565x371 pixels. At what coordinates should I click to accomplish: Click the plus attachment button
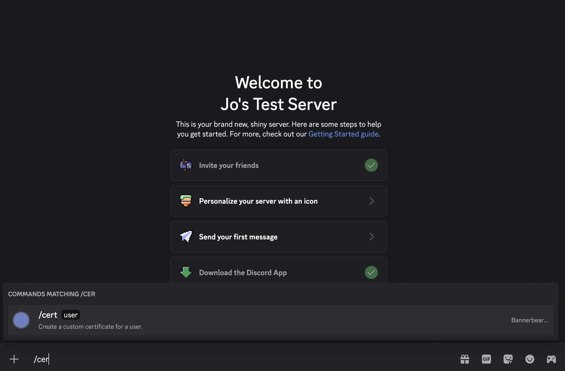pos(14,359)
